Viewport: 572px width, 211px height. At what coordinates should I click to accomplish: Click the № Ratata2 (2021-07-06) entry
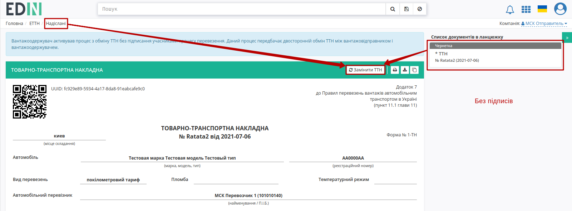coord(457,60)
